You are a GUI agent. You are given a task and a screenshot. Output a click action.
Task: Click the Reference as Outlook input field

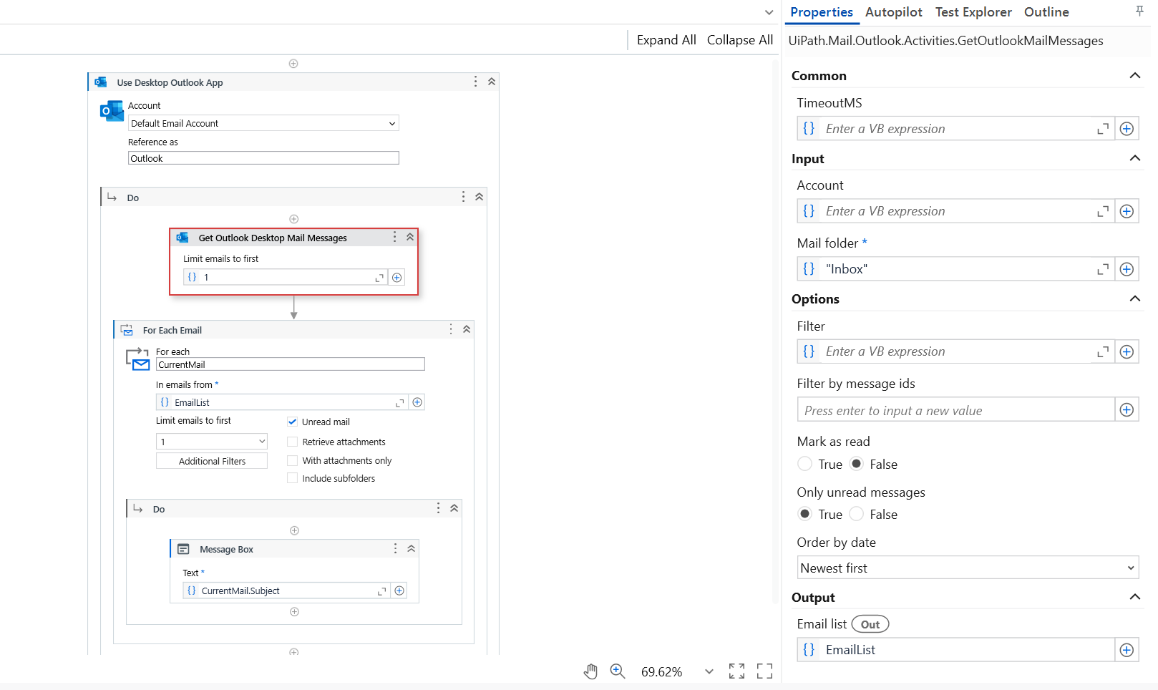point(263,158)
